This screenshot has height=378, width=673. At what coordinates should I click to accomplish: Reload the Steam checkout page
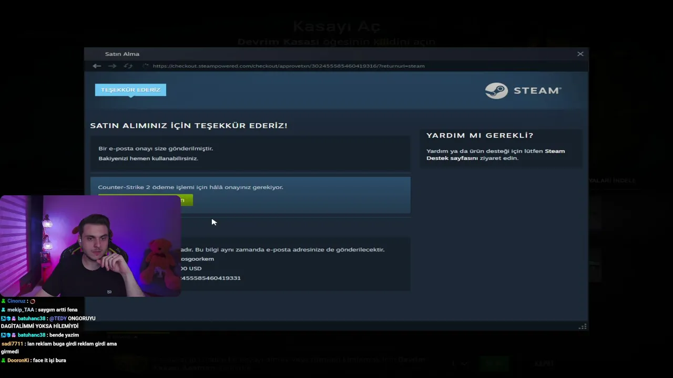click(128, 66)
